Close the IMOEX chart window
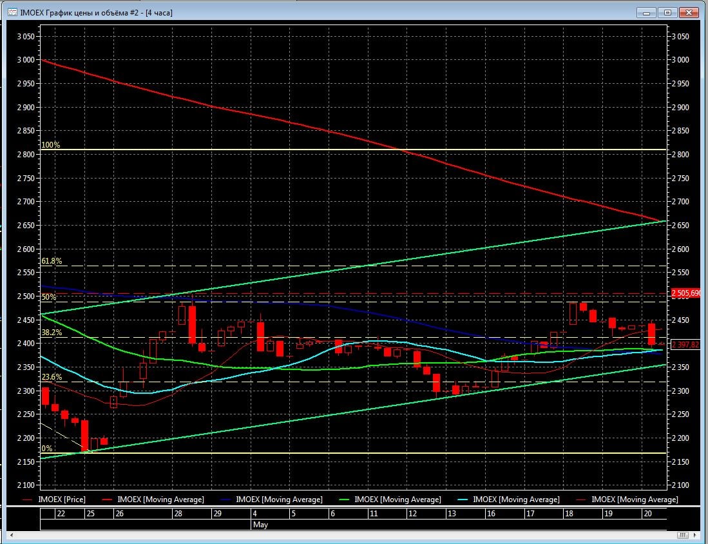 689,13
